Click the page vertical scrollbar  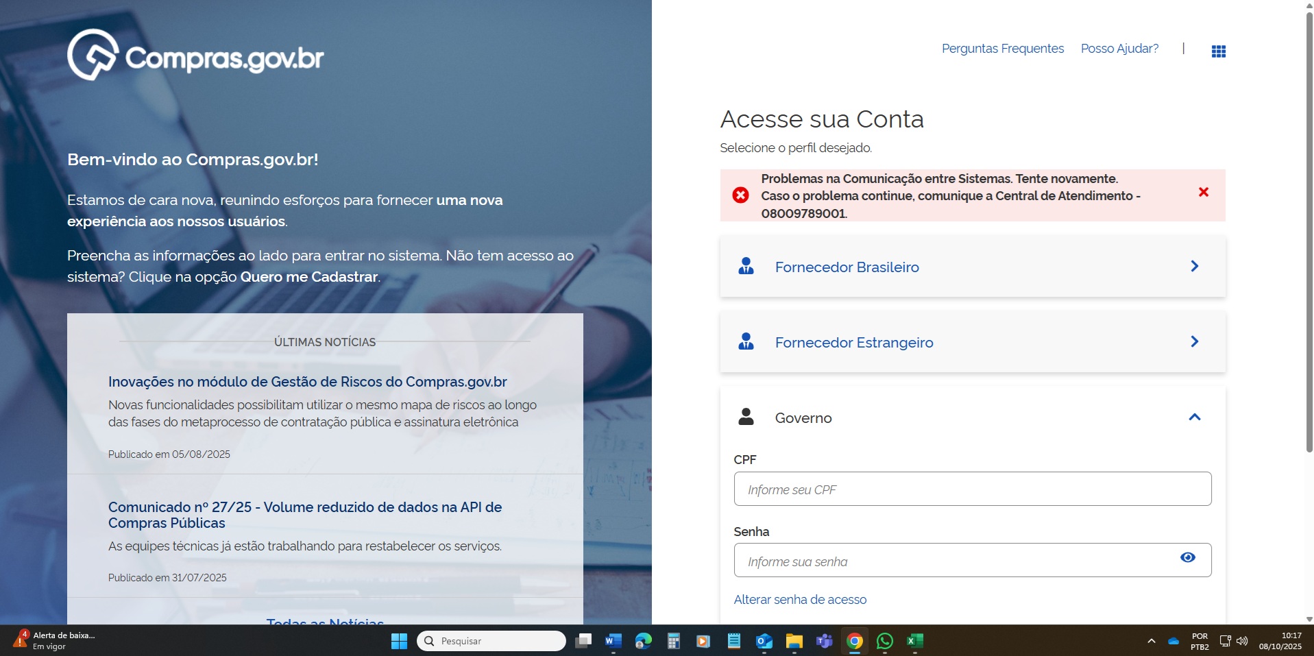[x=1309, y=233]
